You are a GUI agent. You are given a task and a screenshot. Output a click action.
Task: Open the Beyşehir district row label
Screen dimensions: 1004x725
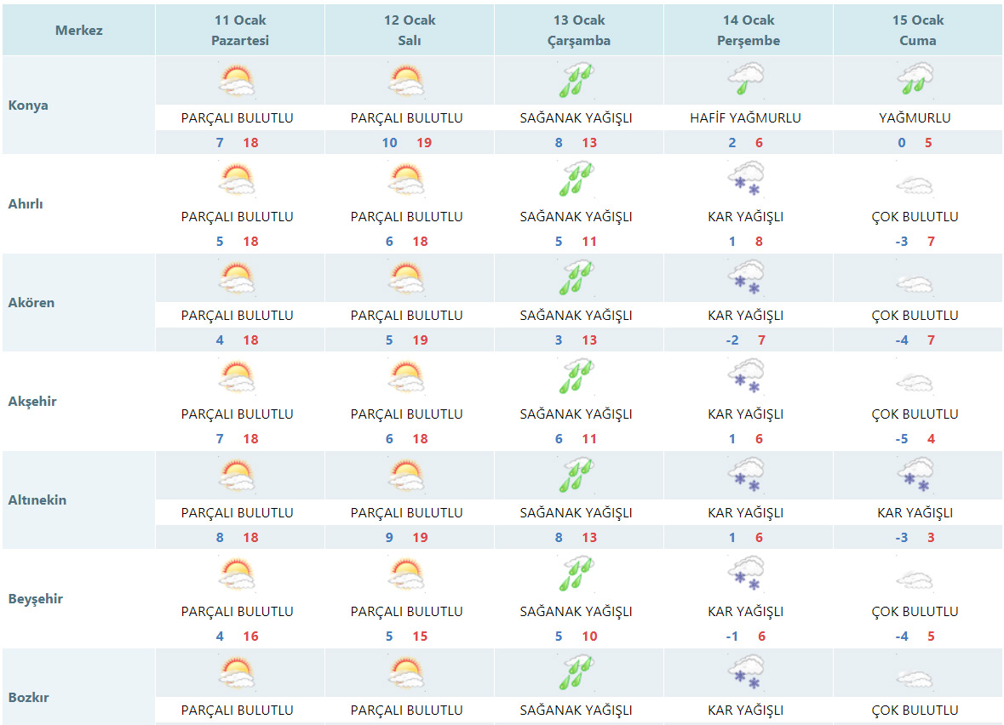[x=36, y=599]
